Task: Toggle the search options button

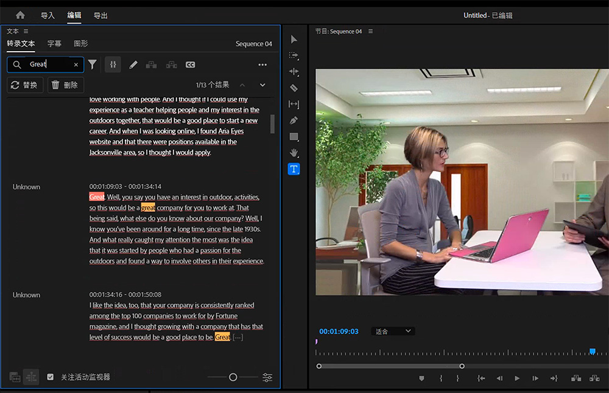Action: pos(113,64)
